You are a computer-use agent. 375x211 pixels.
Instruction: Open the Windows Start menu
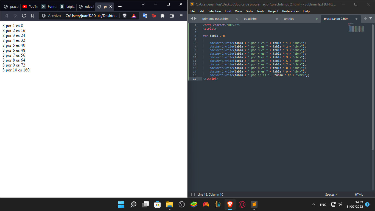tap(121, 204)
